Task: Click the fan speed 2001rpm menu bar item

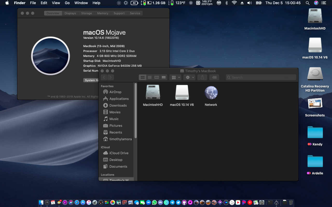Action: (x=204, y=3)
